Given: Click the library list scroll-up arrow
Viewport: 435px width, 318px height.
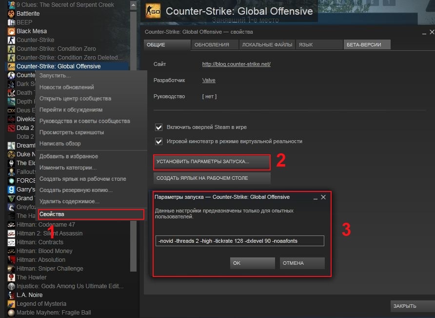Looking at the screenshot, I should point(133,5).
